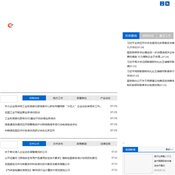175x175 pixels.
Task: Open 中韩绿色园区评价标准交流研讨会 article
Action: (x=30, y=130)
